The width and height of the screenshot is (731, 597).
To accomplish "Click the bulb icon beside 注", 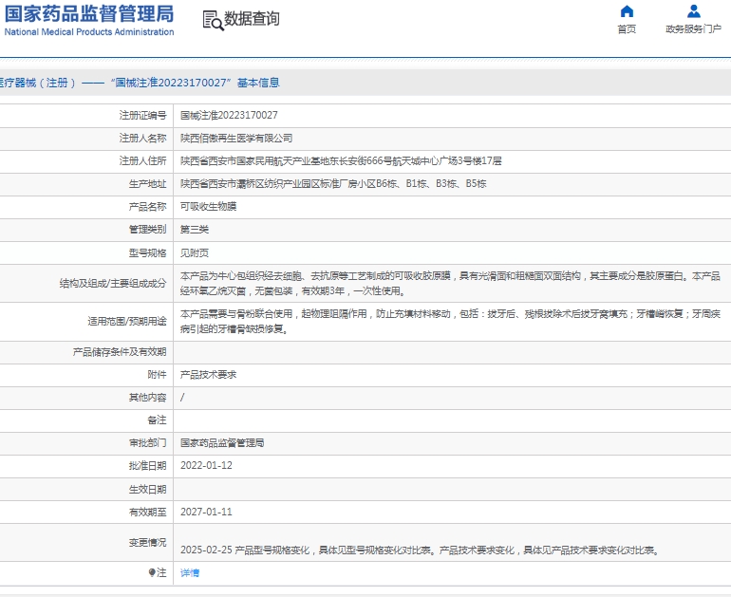I will pos(152,572).
